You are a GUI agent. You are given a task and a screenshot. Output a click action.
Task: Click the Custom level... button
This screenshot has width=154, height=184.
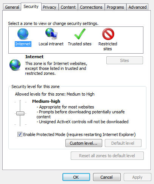[84, 143]
